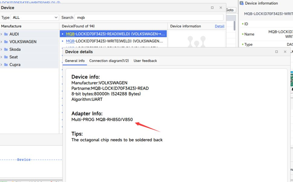Select the Cupra folder icon
Screen dimensions: 293x182
click(6, 65)
